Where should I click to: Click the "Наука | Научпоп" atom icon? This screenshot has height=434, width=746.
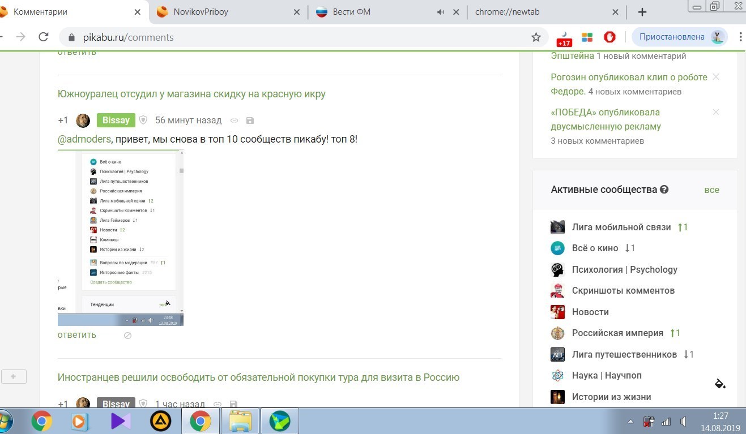pos(557,375)
